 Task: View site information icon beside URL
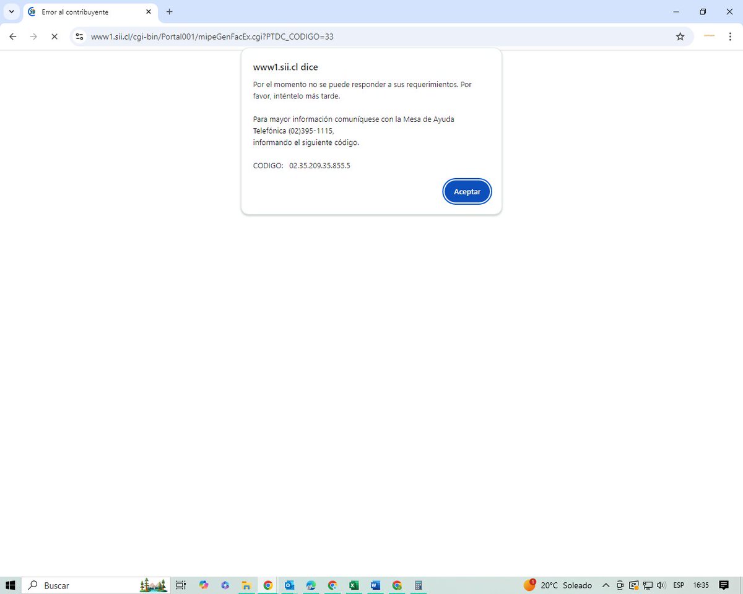point(79,37)
